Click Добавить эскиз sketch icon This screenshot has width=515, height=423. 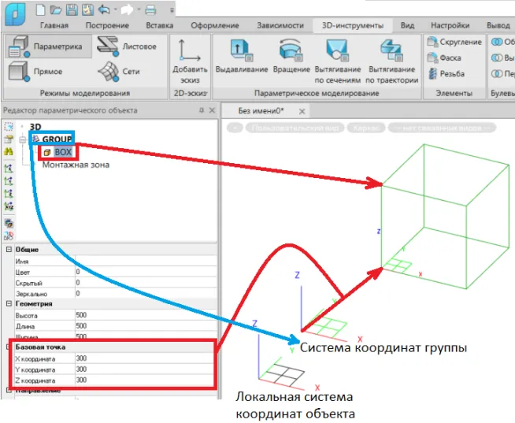[189, 50]
